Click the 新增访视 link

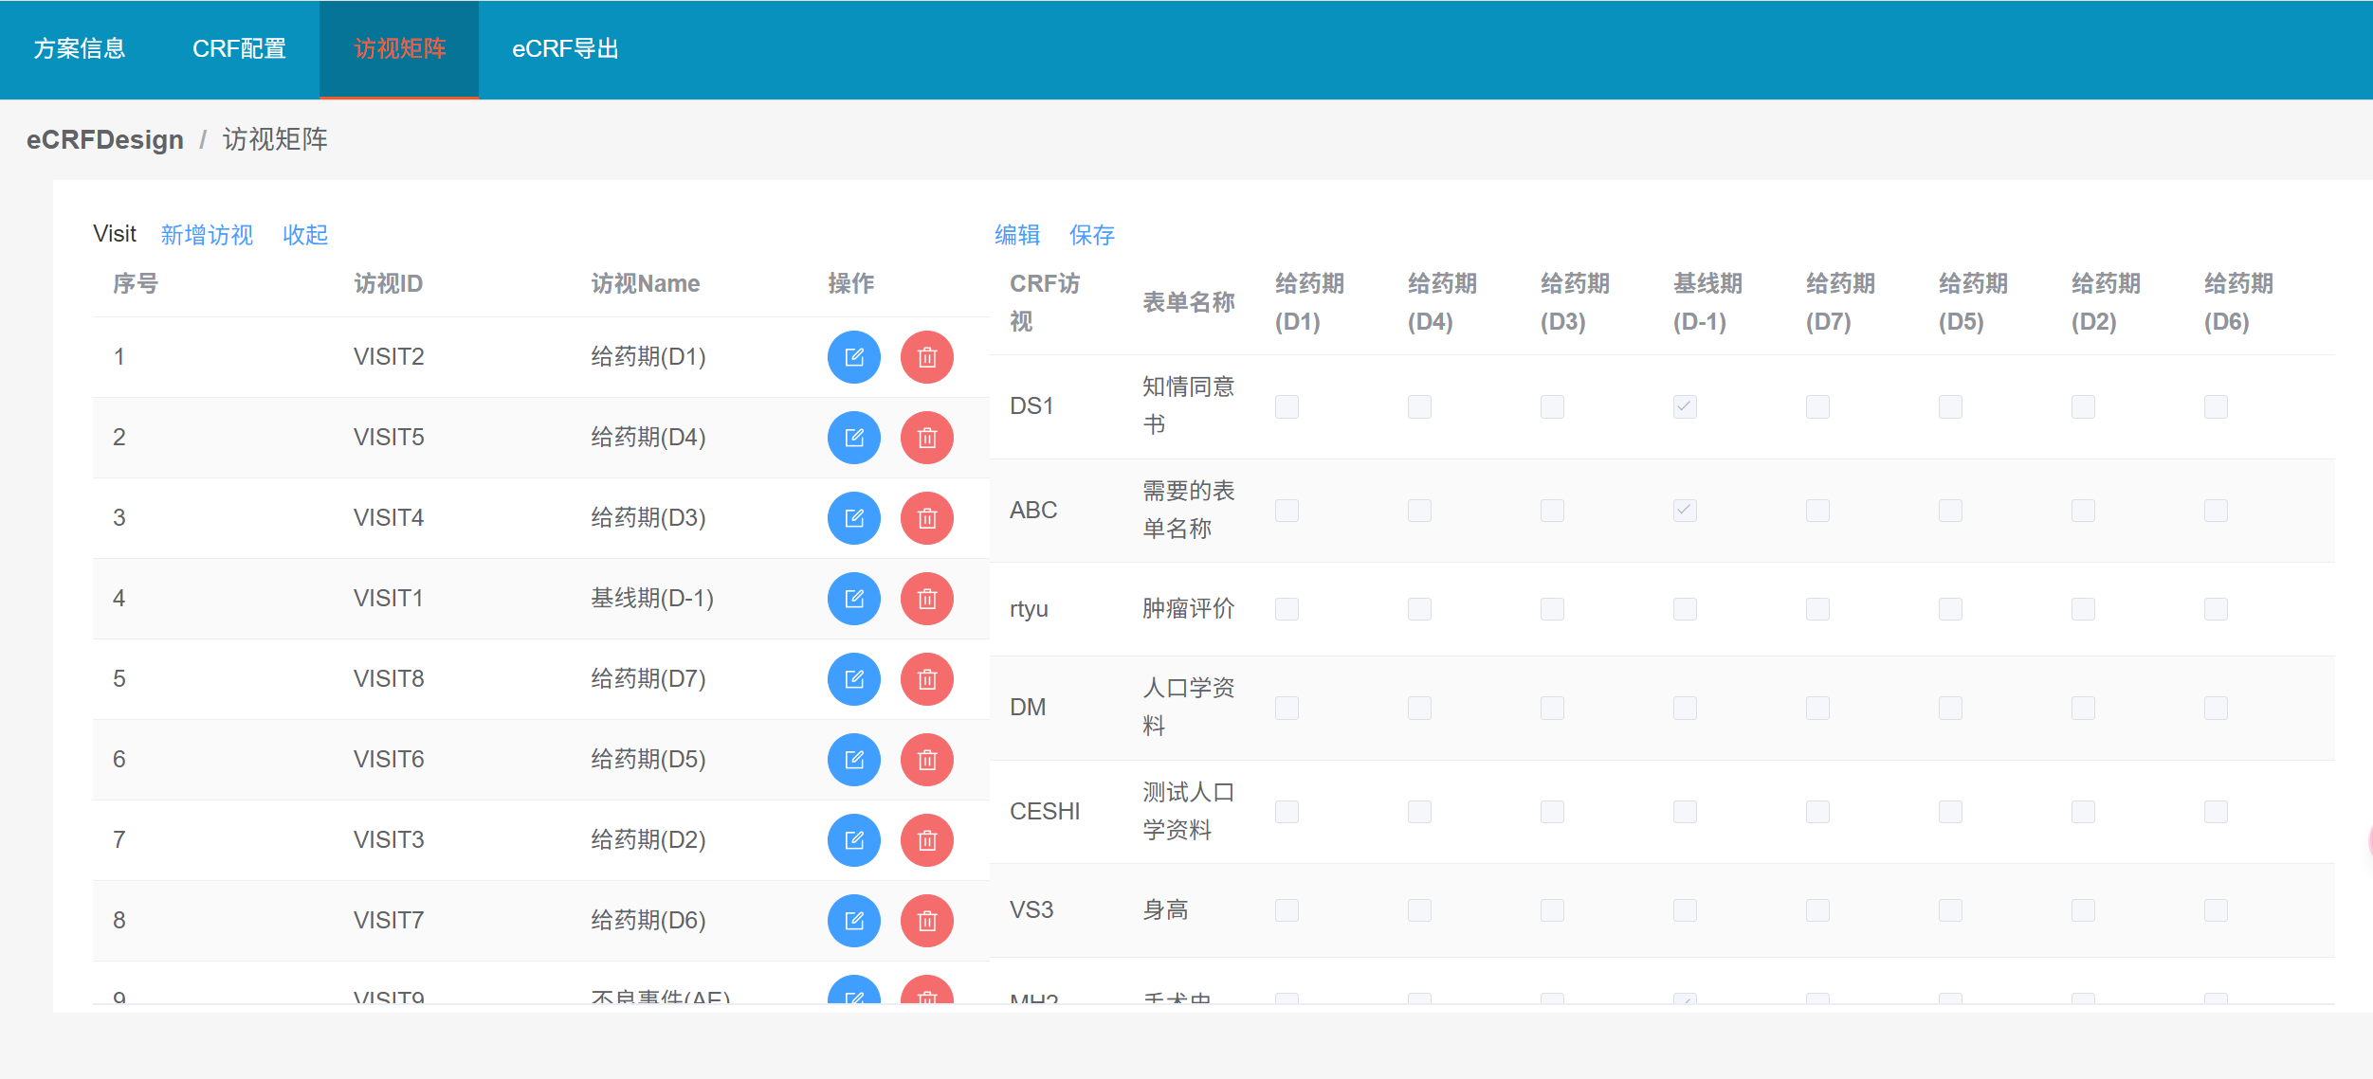point(207,235)
